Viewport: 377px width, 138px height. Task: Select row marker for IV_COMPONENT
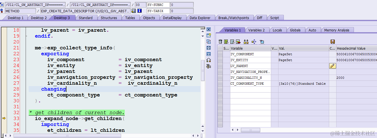[220, 54]
